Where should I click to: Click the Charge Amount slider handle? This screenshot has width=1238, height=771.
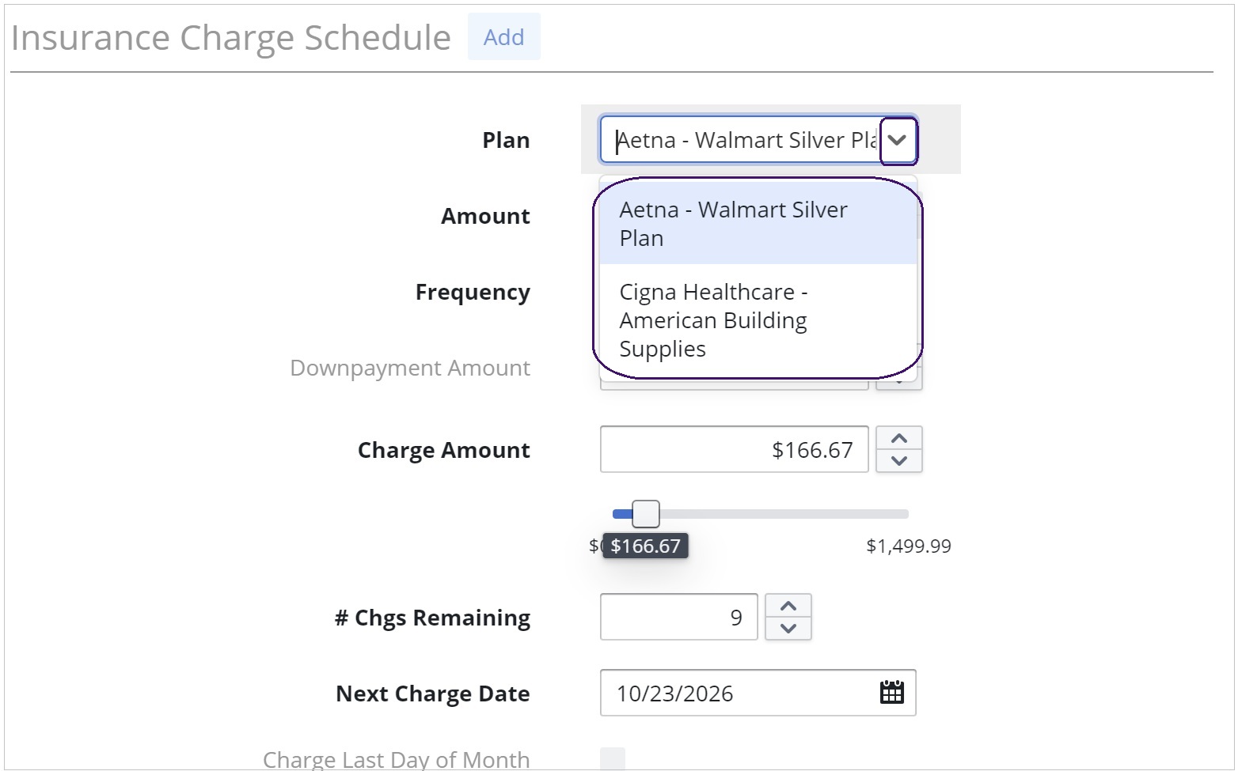(646, 514)
